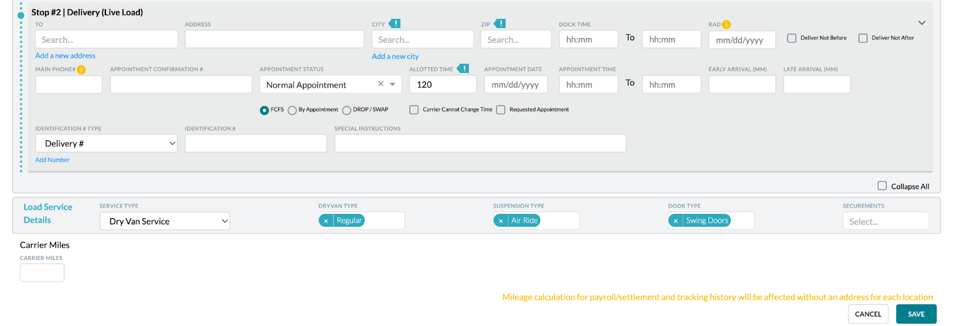Viewport: 953px width, 326px height.
Task: Remove the Swing Doors door type tag
Action: pos(675,221)
